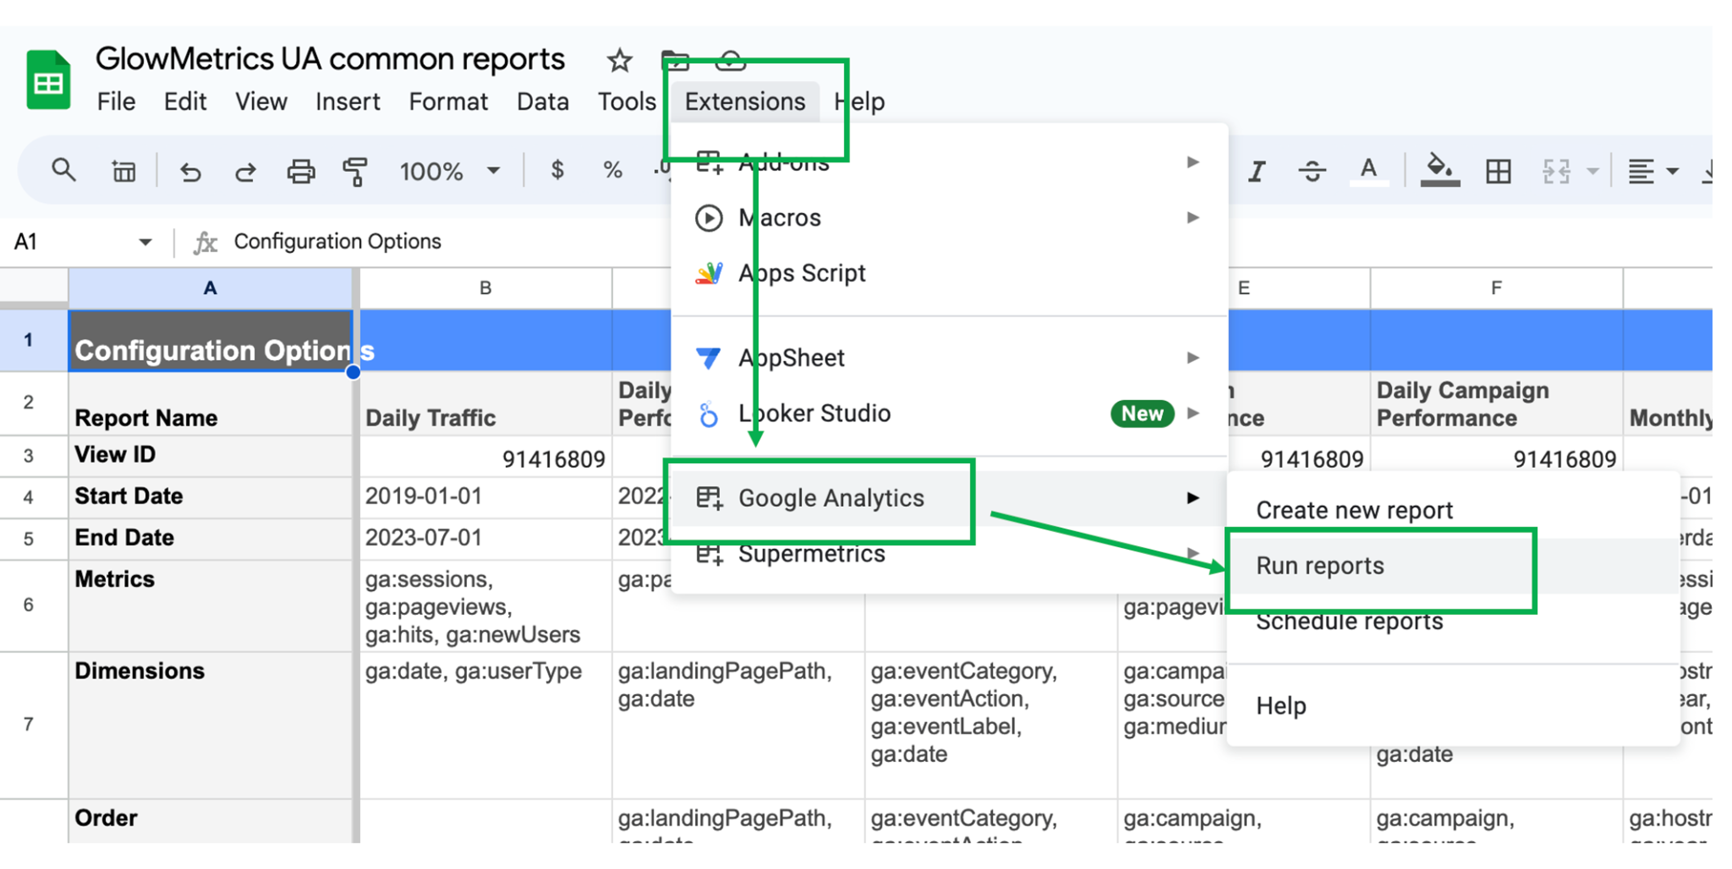Viewport: 1732px width, 869px height.
Task: Expand the name box dropdown arrow
Action: pos(145,242)
